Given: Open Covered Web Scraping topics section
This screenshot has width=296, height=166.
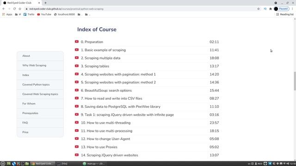Looking at the screenshot, I should pos(40,94).
